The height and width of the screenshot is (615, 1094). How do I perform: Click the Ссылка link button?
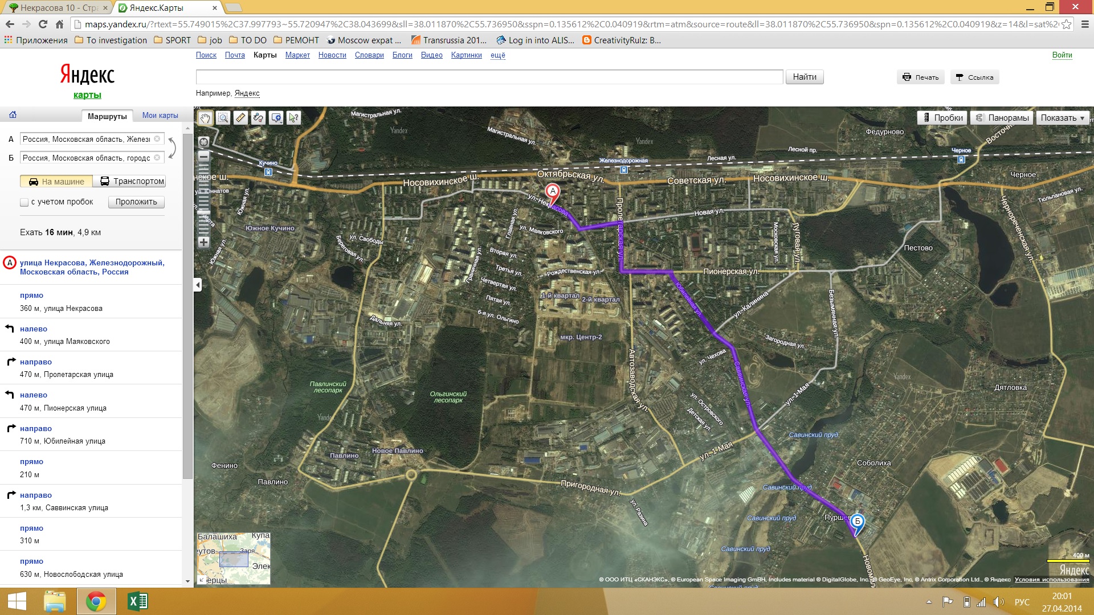[x=974, y=77]
